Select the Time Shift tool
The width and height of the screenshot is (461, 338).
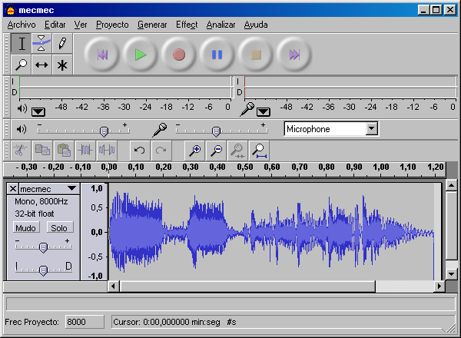42,65
